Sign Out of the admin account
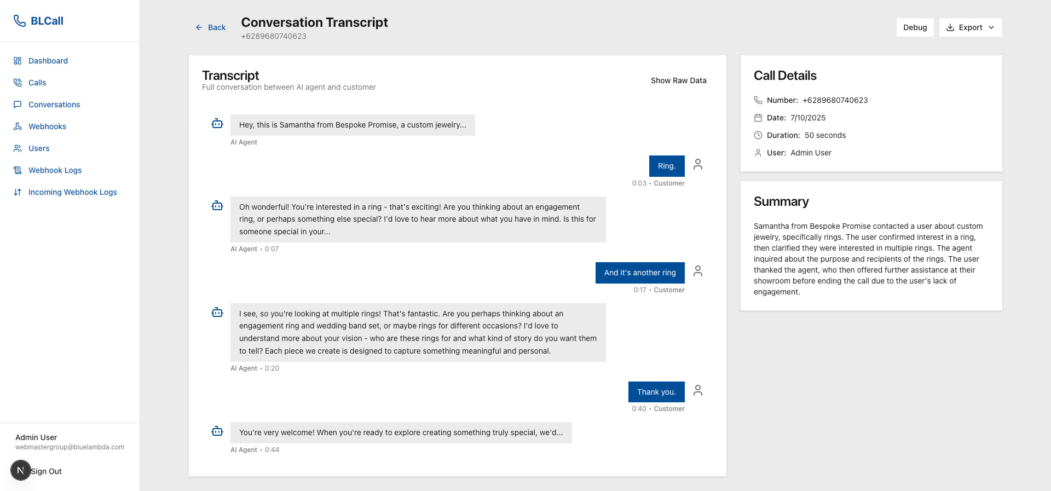1051x491 pixels. (46, 471)
